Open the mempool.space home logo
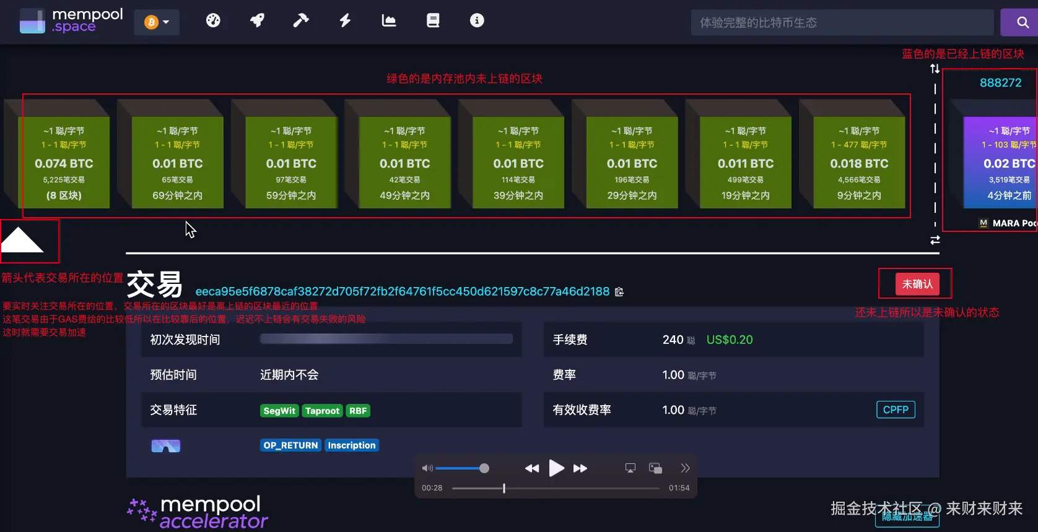The image size is (1038, 532). pos(71,21)
